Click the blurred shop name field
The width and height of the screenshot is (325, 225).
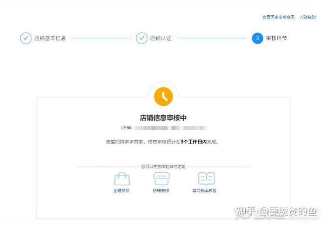171,128
